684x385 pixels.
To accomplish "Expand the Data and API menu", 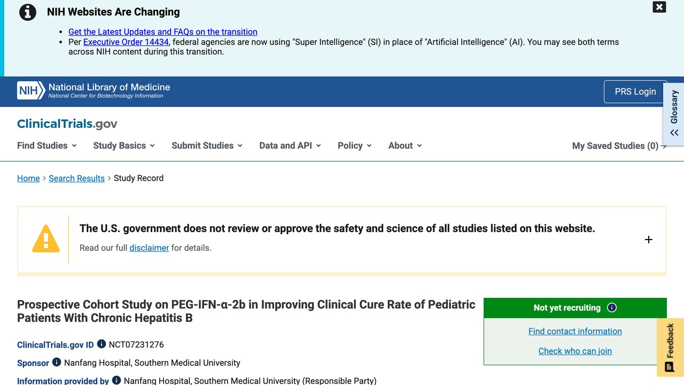I will tap(290, 145).
